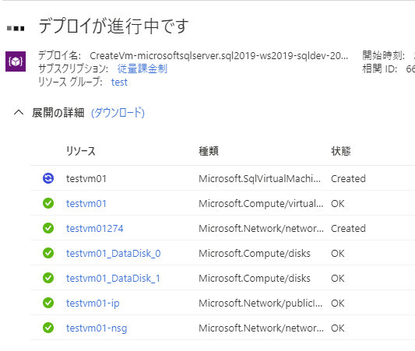Open testvm01-nsg security group link

(x=97, y=328)
